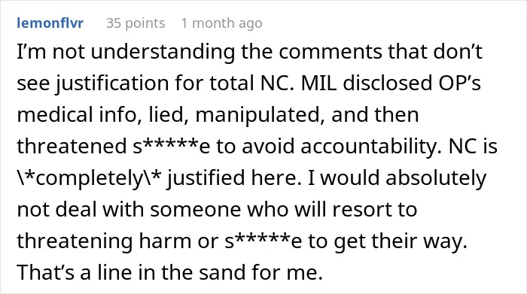
Task: Click the word threatened in the fourth line
Action: [x=72, y=147]
